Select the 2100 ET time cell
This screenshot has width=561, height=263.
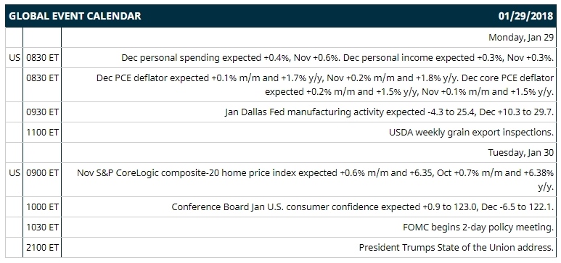click(42, 247)
